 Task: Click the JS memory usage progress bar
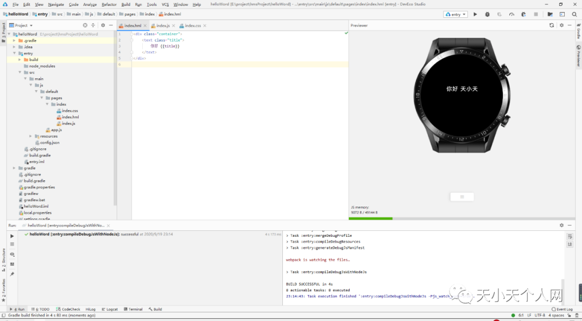pyautogui.click(x=462, y=218)
